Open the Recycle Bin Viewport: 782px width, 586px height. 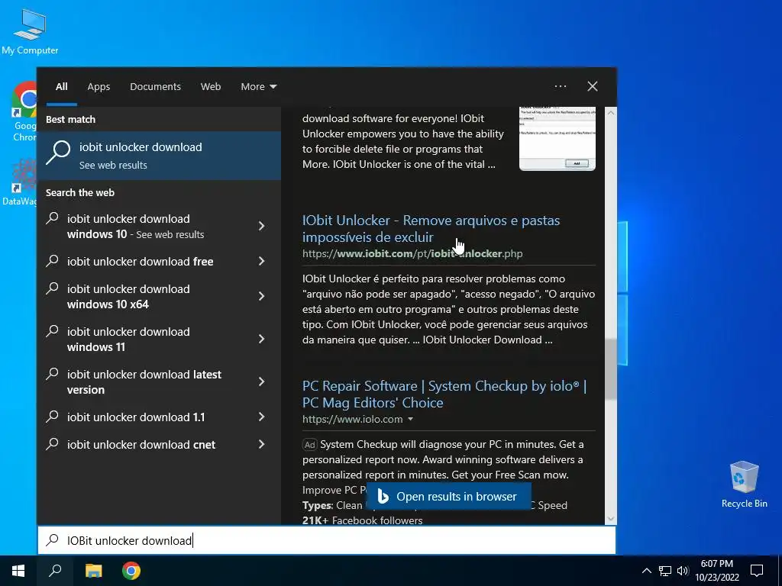click(x=744, y=485)
